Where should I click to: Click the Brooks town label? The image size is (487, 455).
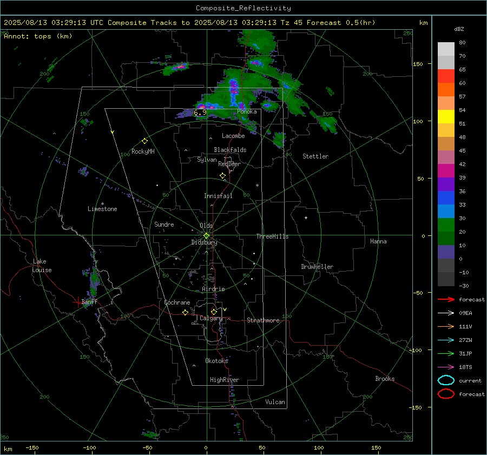pyautogui.click(x=385, y=379)
